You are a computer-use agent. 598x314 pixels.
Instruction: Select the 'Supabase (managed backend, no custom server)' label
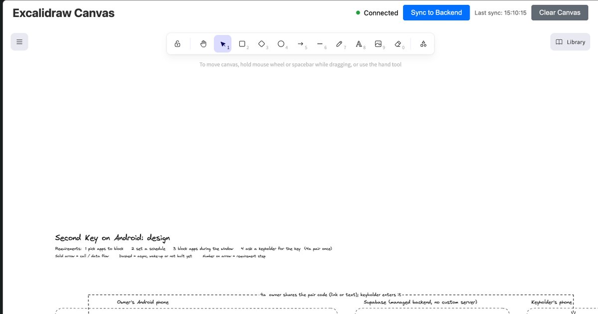tap(421, 302)
